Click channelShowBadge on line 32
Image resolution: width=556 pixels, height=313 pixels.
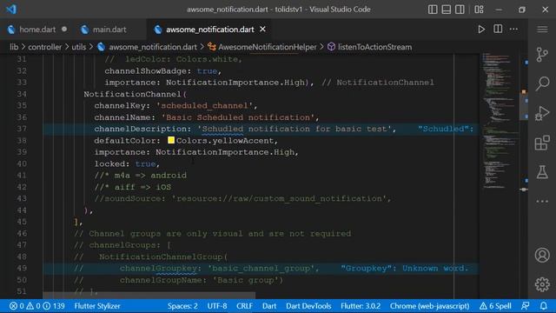145,71
